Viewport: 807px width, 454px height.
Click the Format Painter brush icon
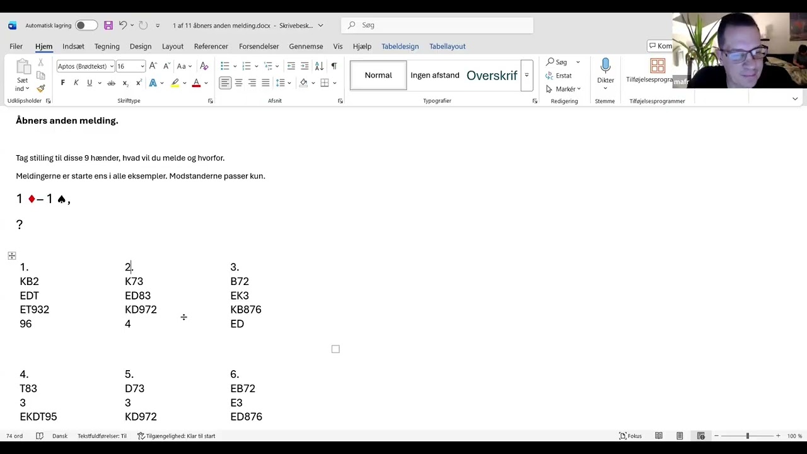(x=41, y=89)
